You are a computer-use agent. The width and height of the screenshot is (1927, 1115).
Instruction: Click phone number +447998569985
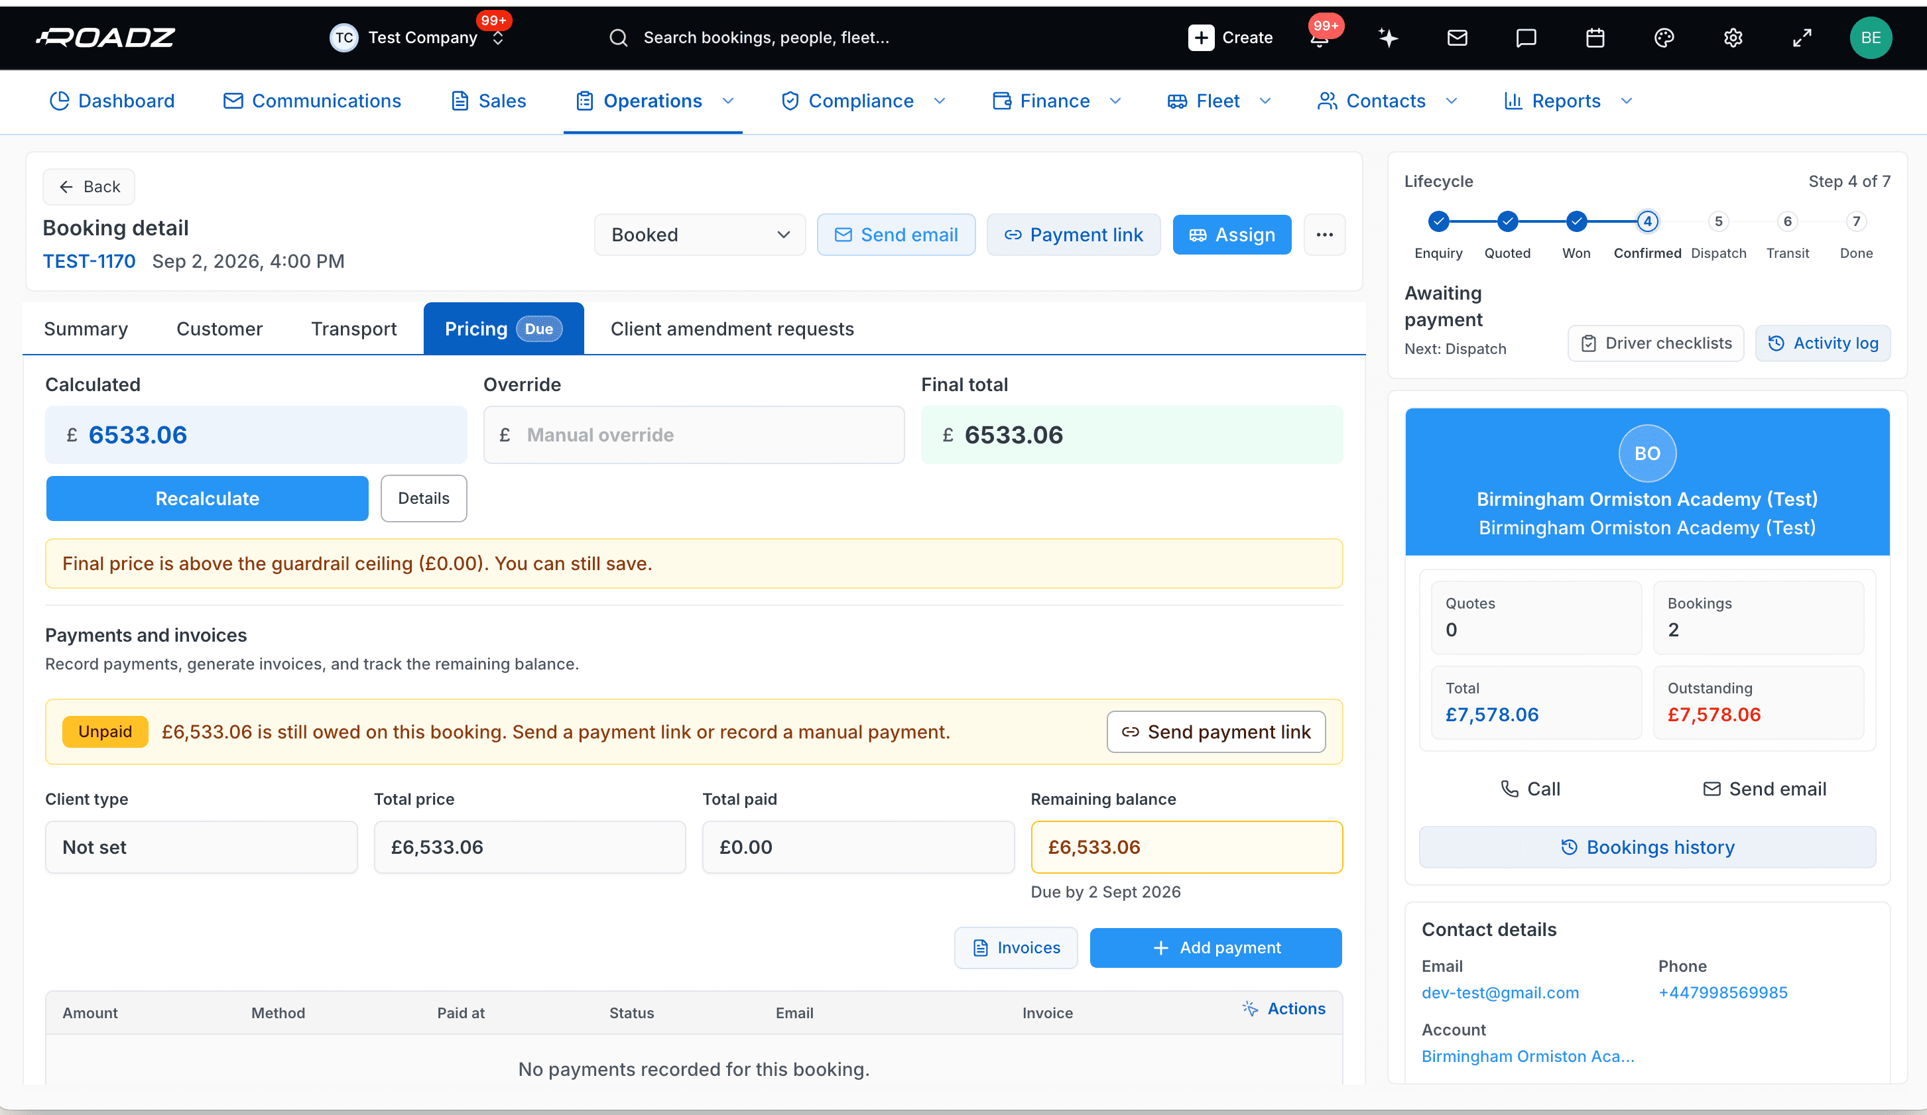(1722, 993)
